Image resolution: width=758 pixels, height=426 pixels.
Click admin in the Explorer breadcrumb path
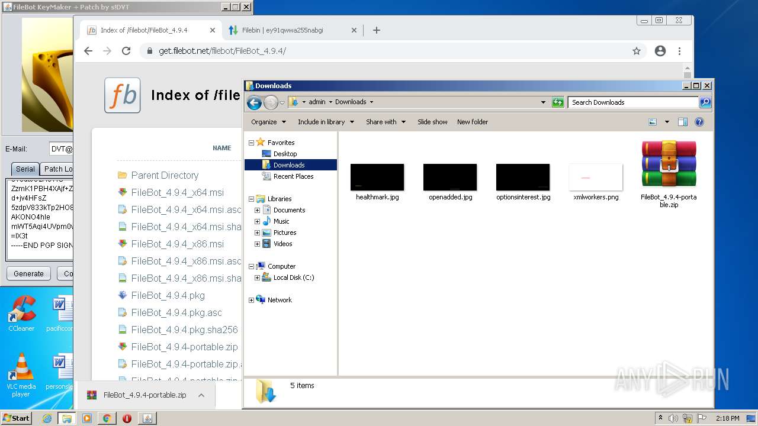(x=317, y=102)
